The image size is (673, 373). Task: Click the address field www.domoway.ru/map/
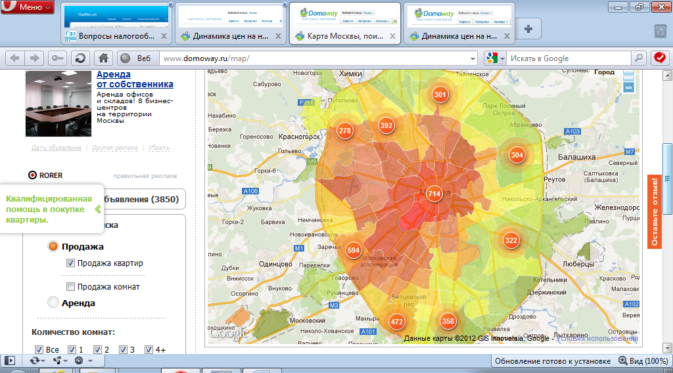point(313,58)
